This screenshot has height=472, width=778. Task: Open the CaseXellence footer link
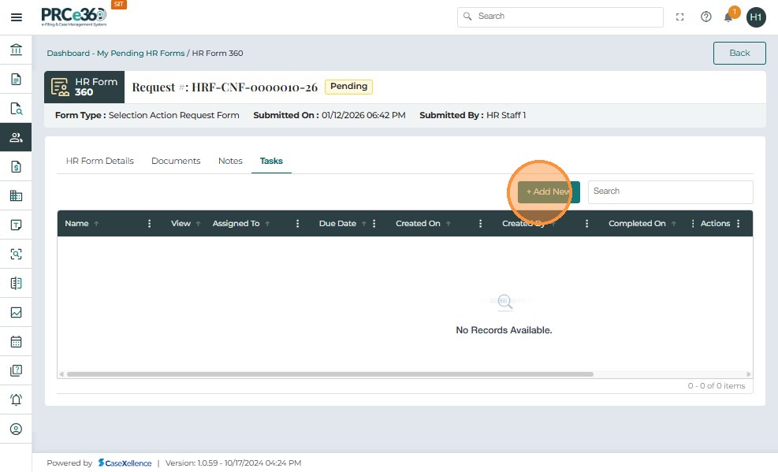[125, 463]
